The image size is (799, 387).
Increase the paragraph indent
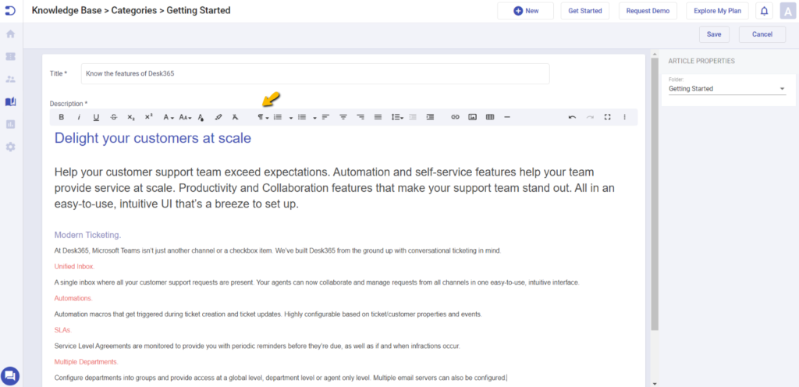point(430,117)
